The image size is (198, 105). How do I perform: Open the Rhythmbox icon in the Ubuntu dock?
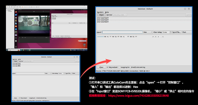[16, 21]
